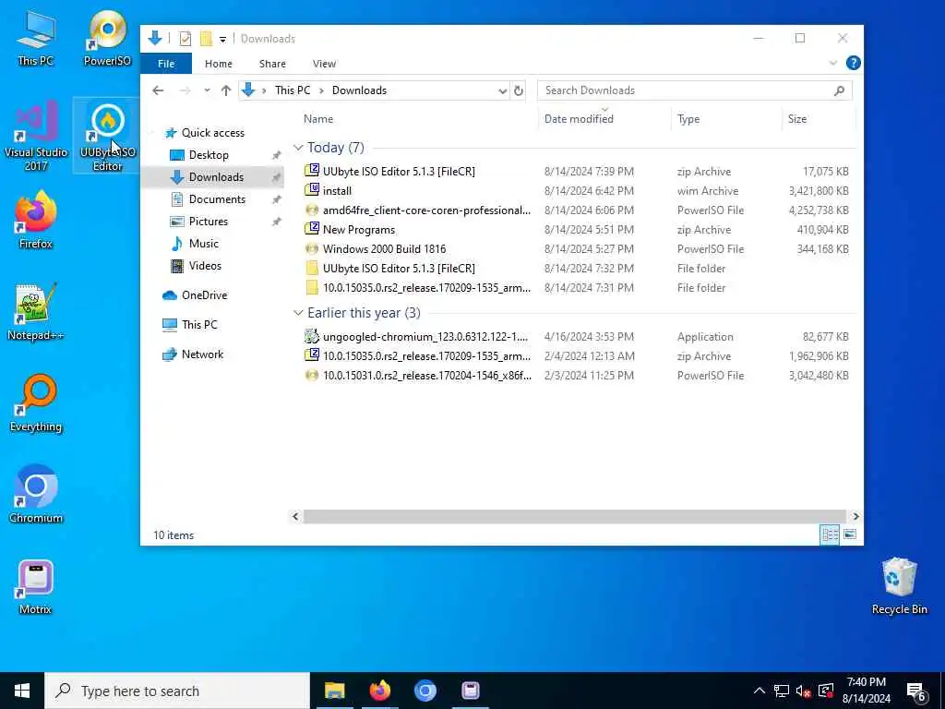Open the PowerISO desktop shortcut
Image resolution: width=945 pixels, height=709 pixels.
pyautogui.click(x=107, y=37)
